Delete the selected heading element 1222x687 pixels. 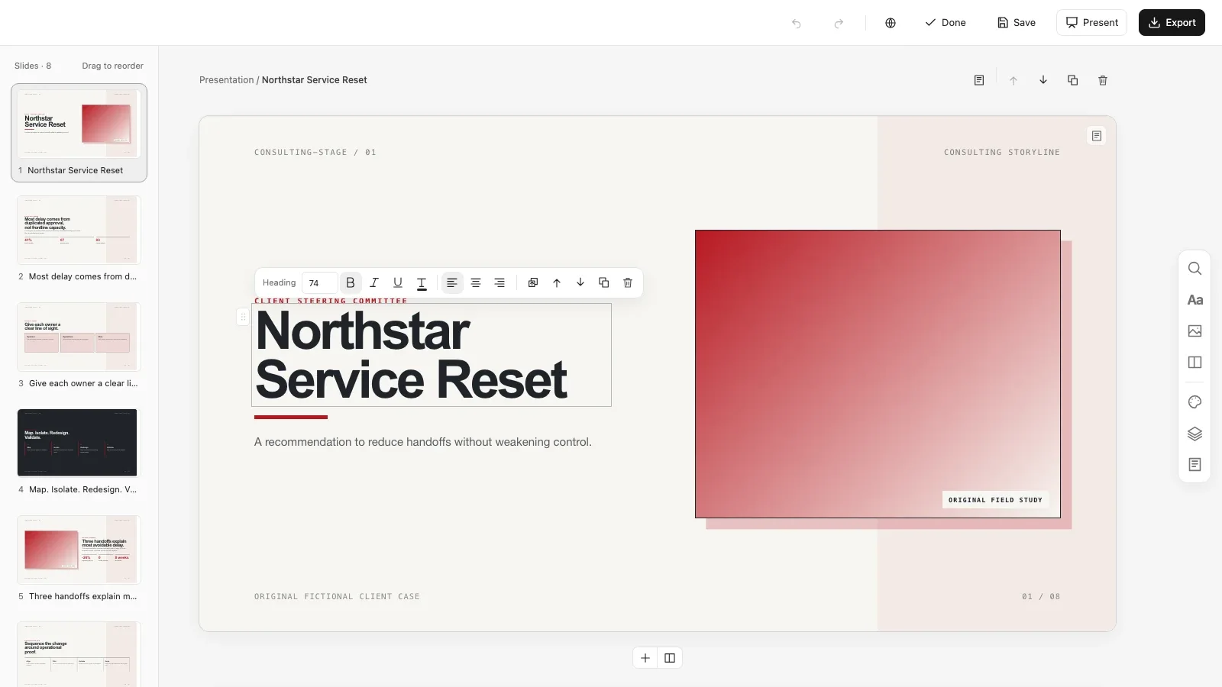[628, 282]
